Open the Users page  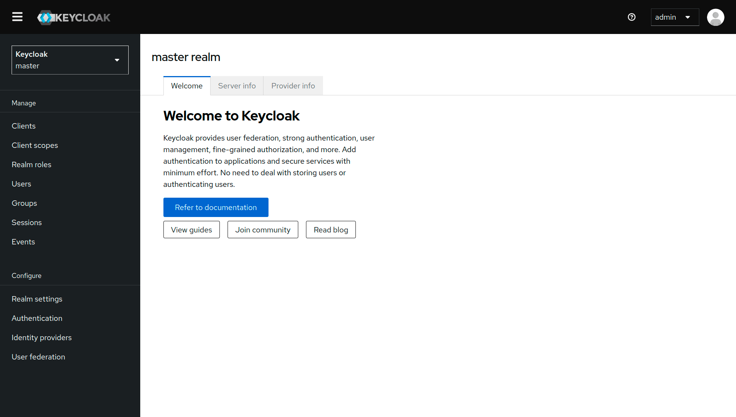tap(21, 184)
